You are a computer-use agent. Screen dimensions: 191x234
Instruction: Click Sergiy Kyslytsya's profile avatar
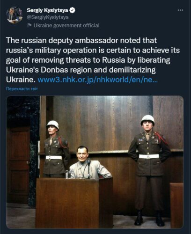(15, 15)
